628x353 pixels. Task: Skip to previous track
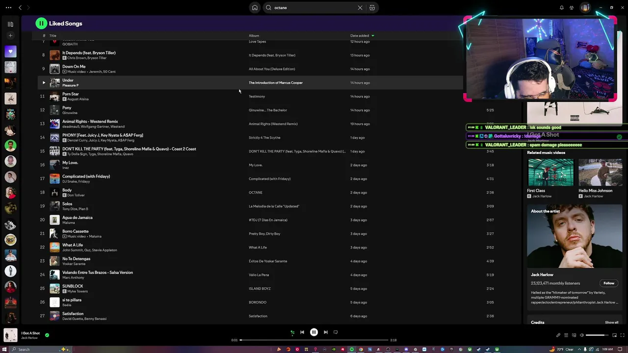(x=302, y=332)
